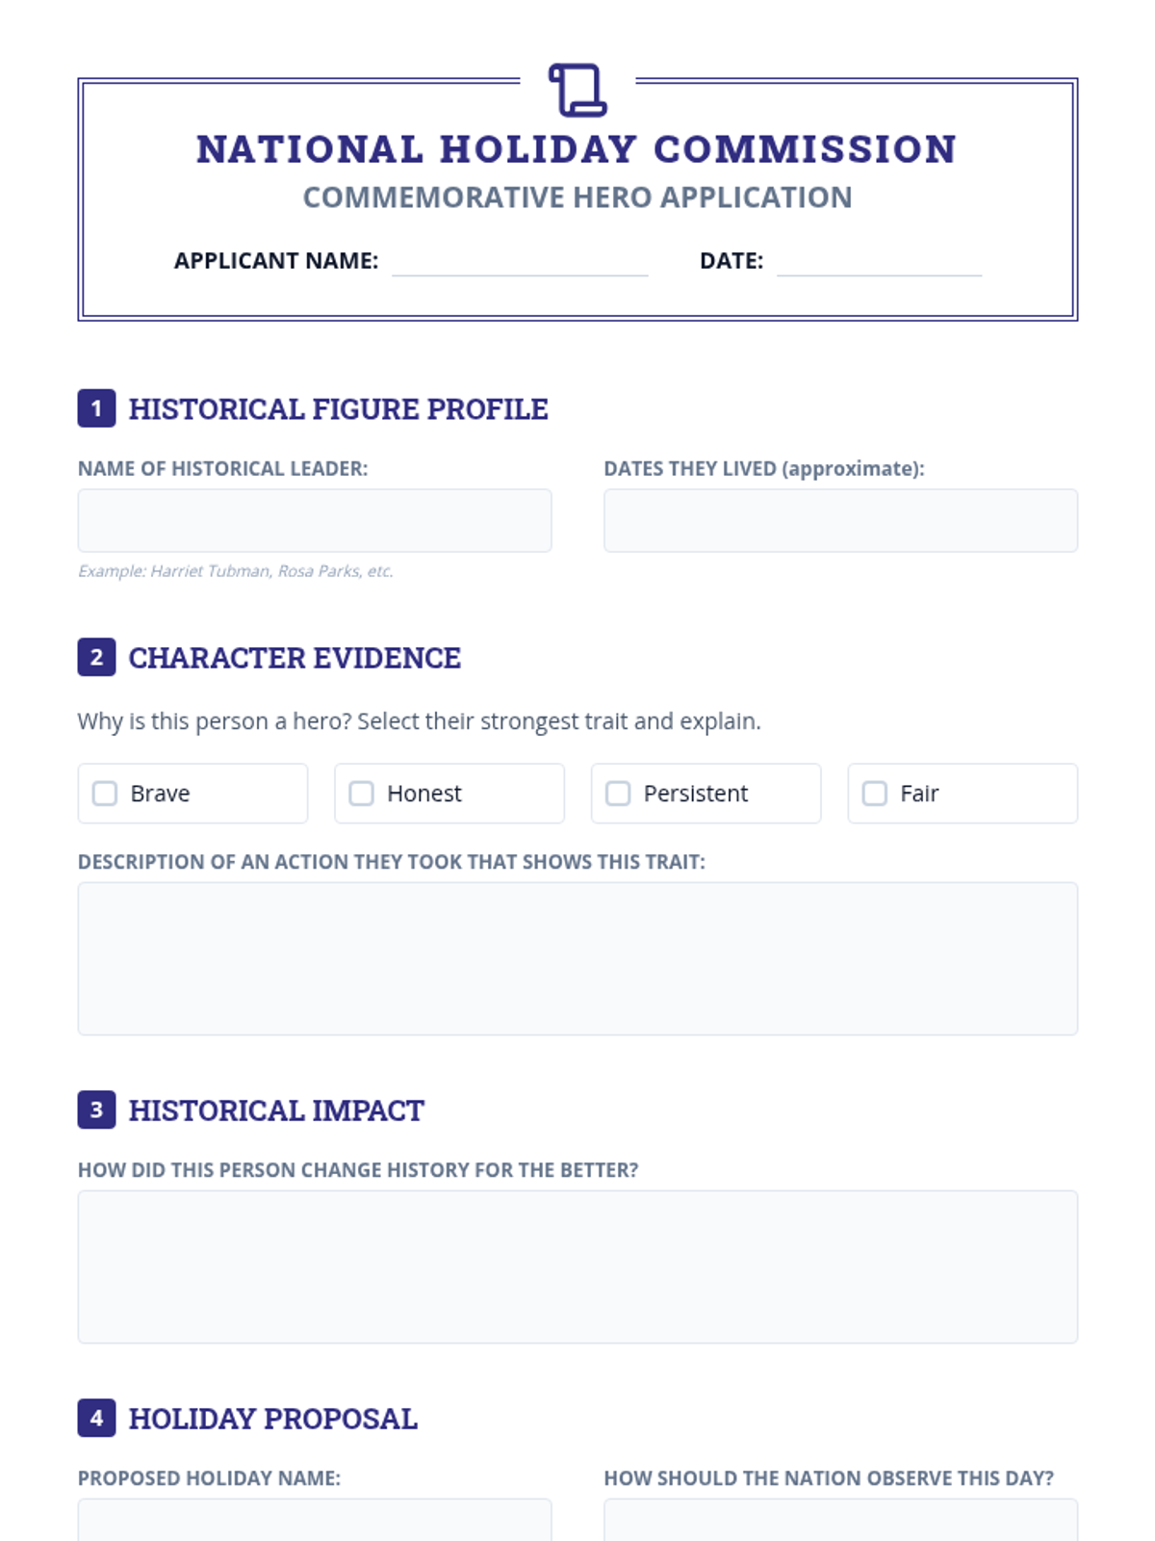Check the Brave trait checkbox
This screenshot has height=1541, width=1155.
(105, 794)
